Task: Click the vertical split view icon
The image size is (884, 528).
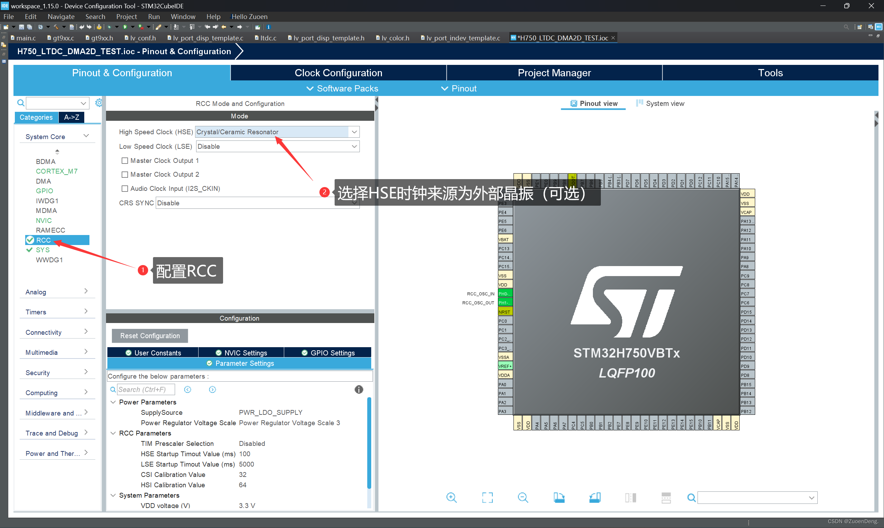Action: click(631, 497)
